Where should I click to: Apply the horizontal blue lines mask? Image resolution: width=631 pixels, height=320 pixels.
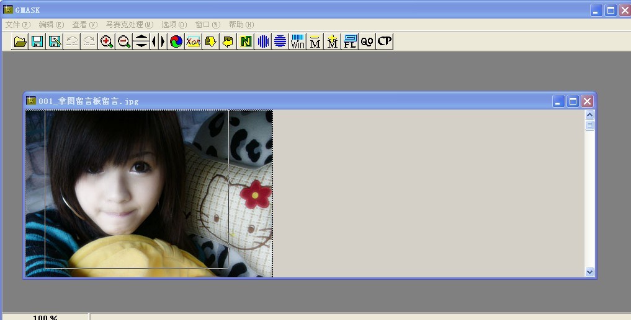click(280, 41)
